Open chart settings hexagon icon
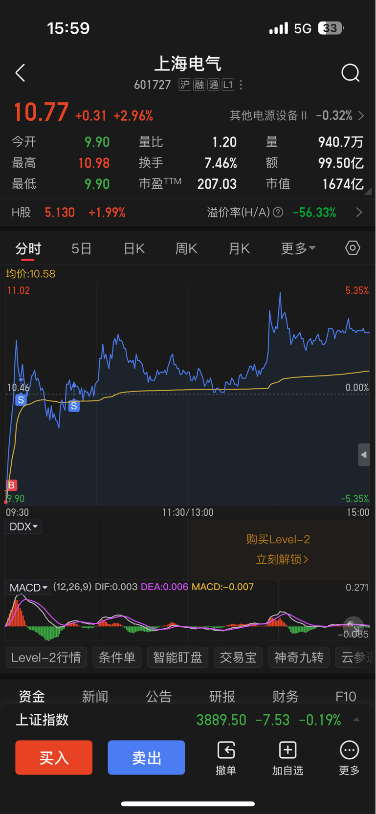This screenshot has width=376, height=814. (353, 248)
